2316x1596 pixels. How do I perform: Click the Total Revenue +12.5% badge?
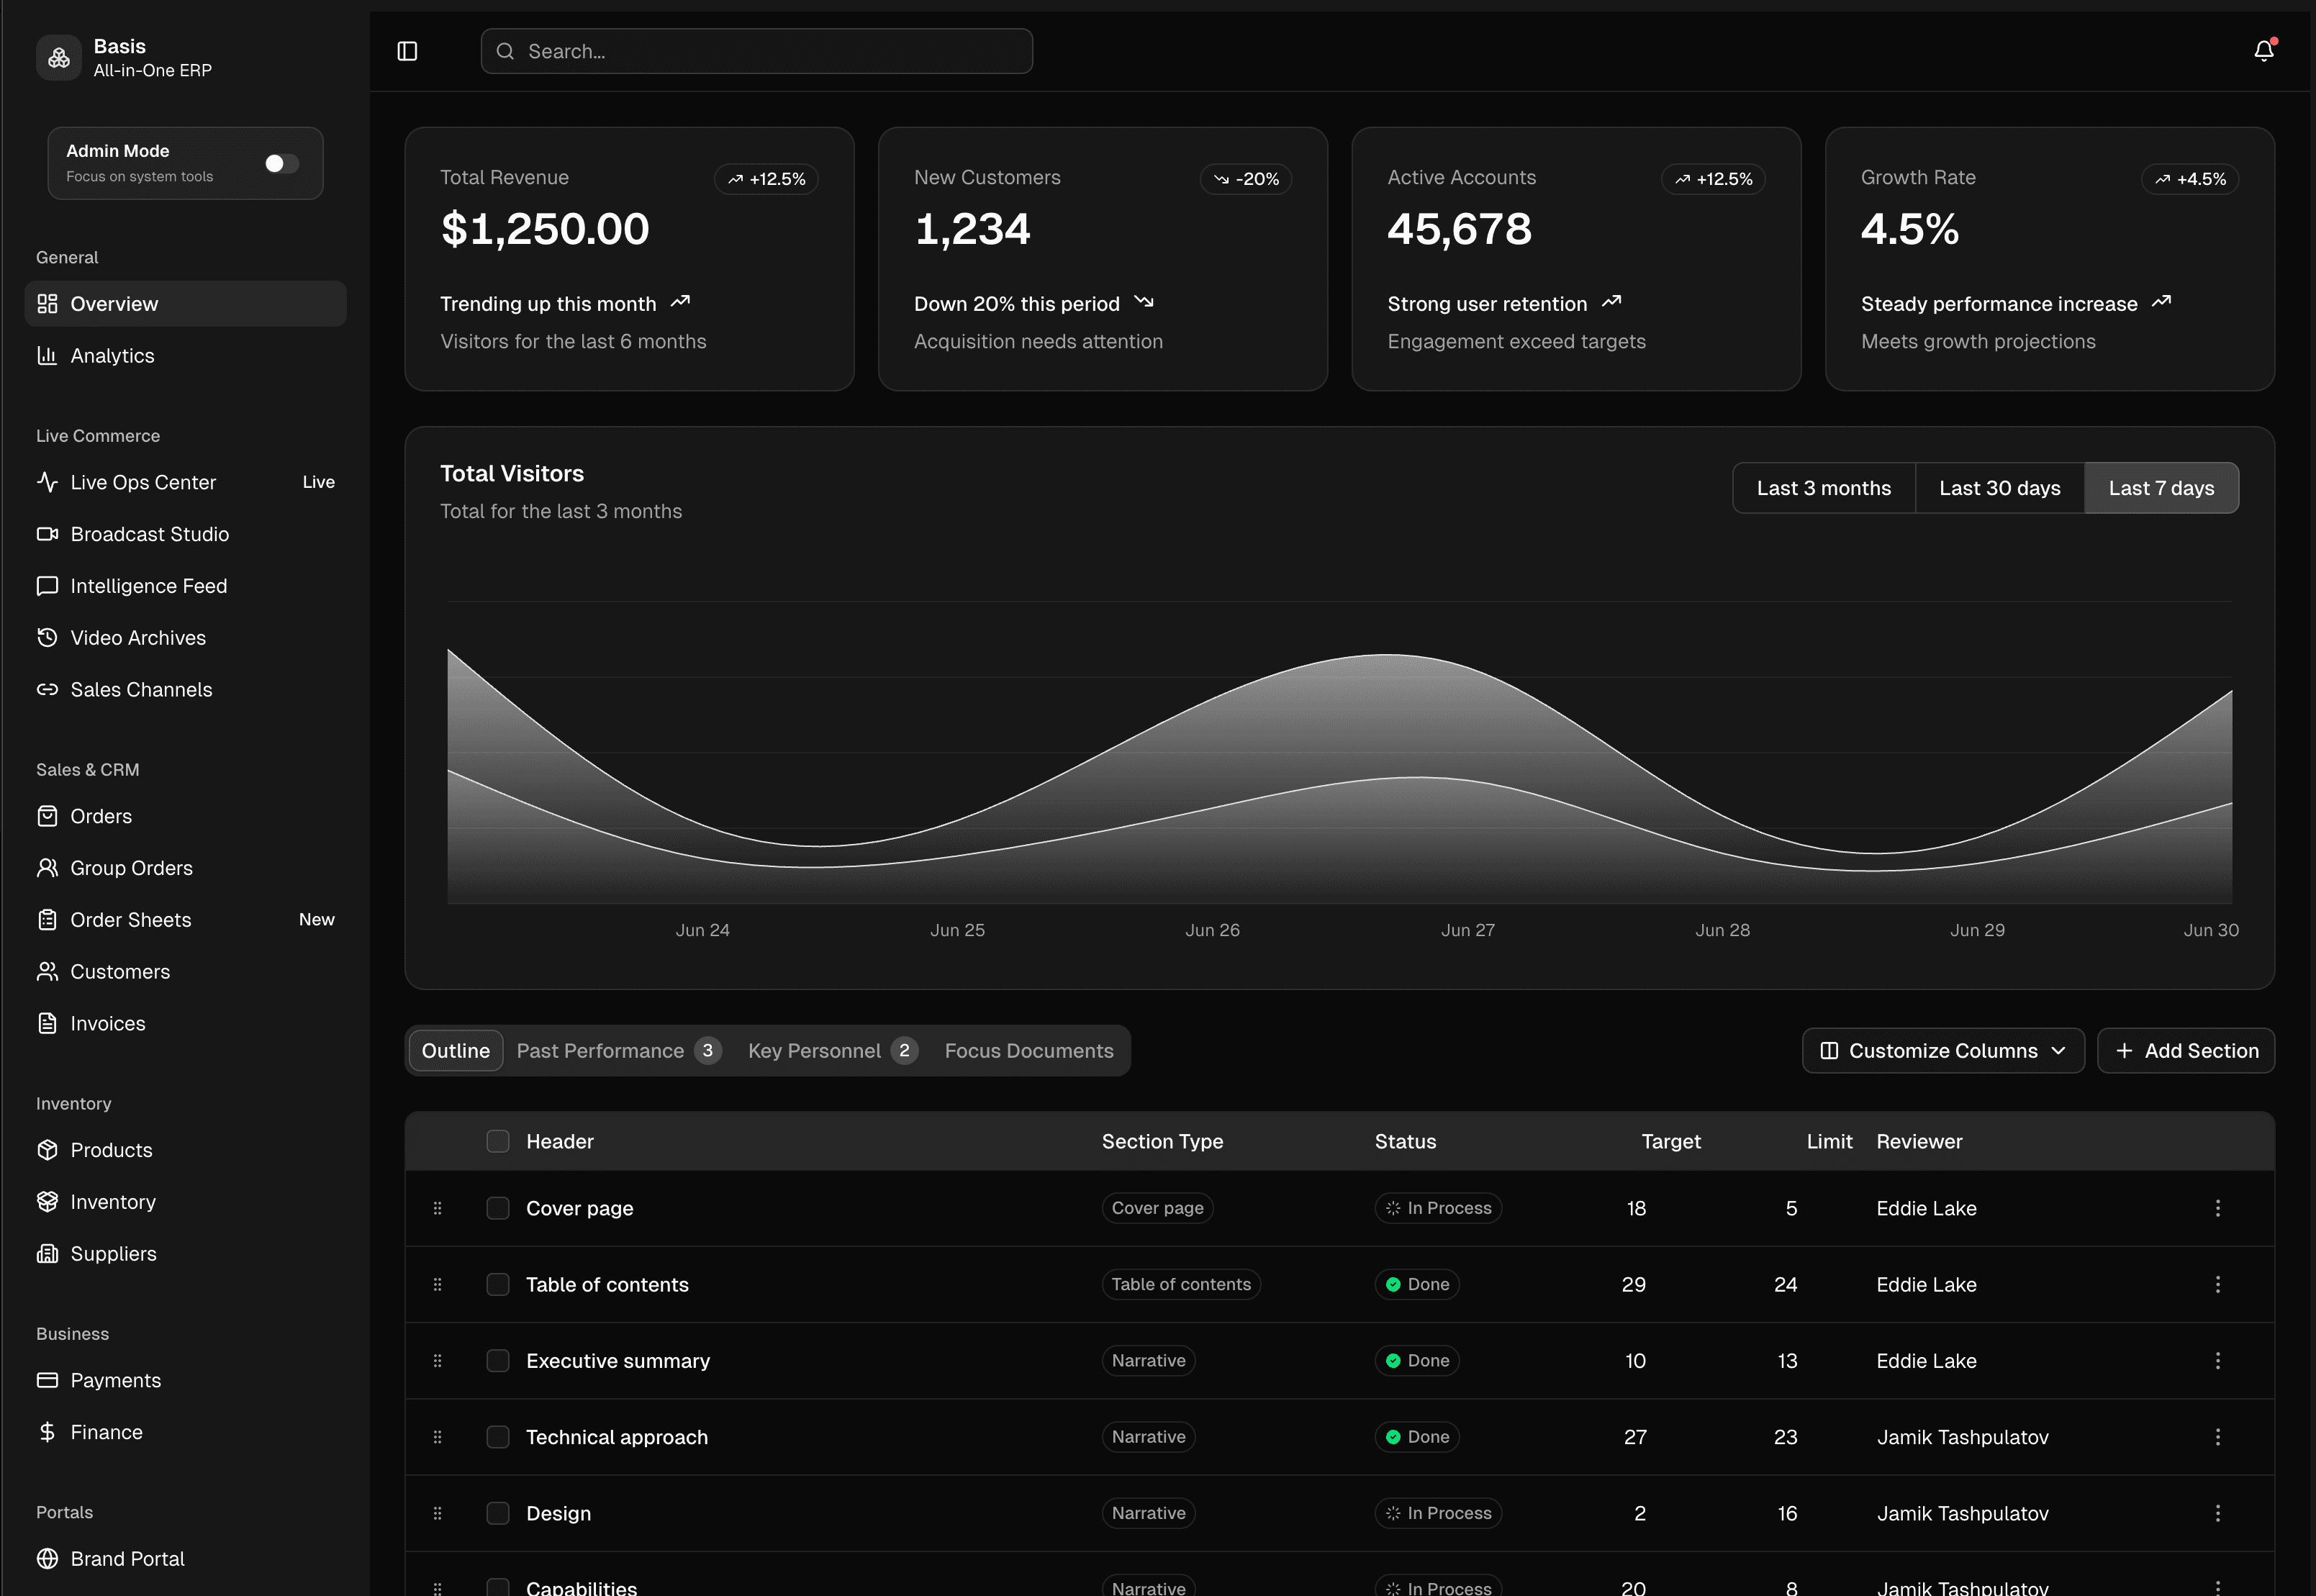pyautogui.click(x=767, y=179)
